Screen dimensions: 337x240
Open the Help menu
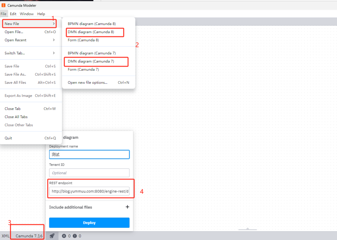pyautogui.click(x=41, y=14)
